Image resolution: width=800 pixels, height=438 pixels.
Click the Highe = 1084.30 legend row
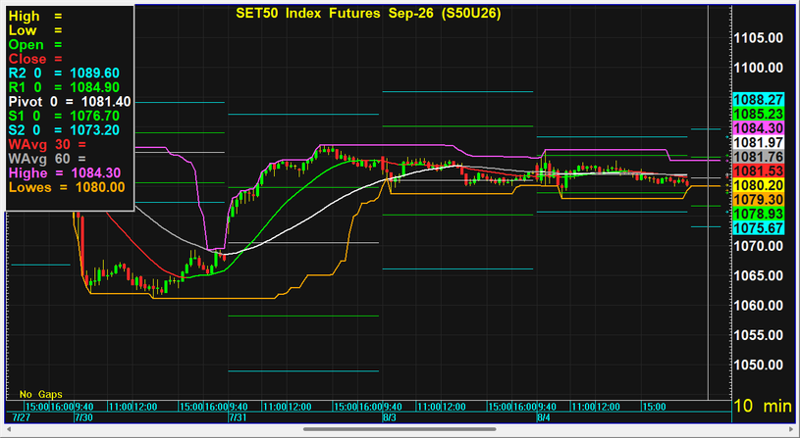pos(64,173)
